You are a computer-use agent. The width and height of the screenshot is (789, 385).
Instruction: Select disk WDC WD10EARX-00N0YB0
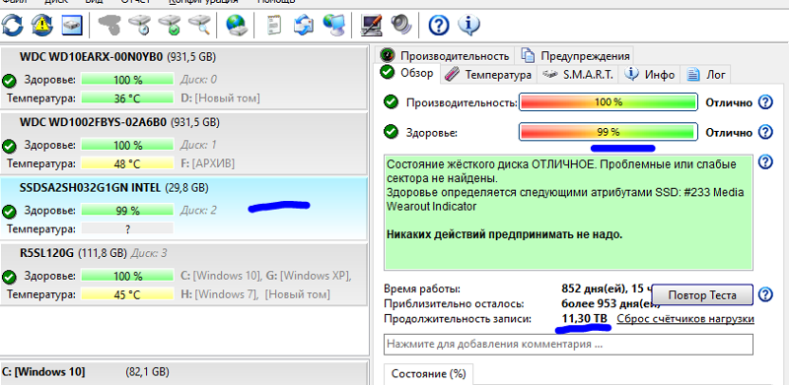184,78
